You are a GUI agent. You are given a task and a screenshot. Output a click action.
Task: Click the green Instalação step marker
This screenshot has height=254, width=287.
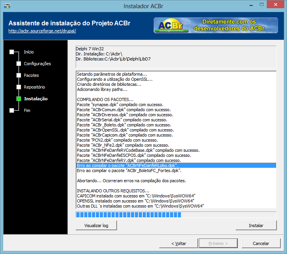tap(19, 99)
